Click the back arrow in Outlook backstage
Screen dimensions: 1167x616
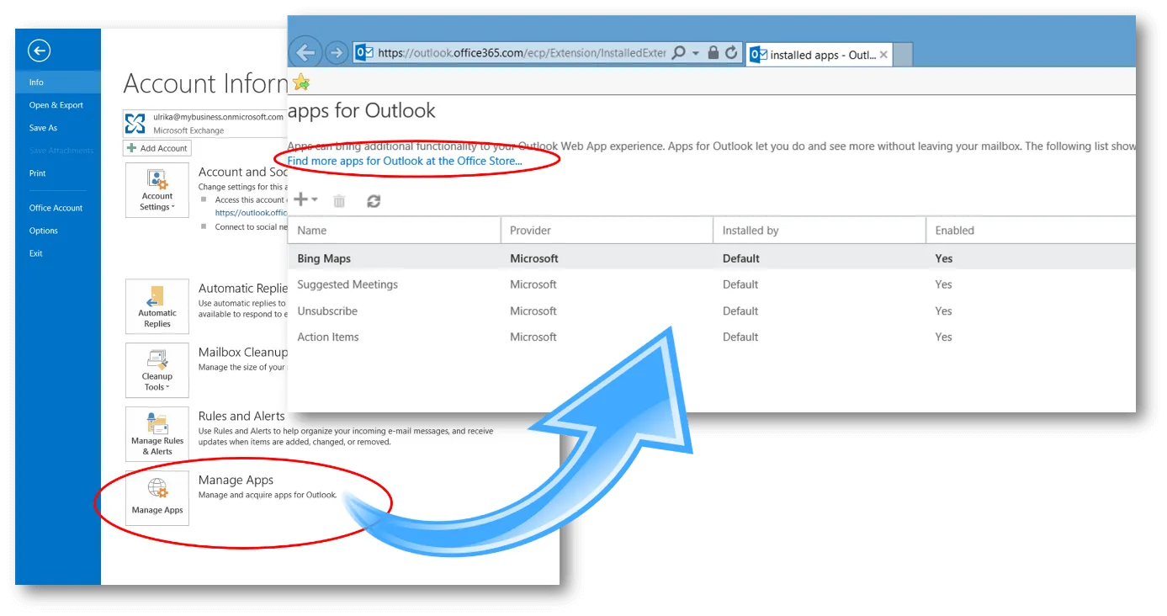(x=39, y=50)
